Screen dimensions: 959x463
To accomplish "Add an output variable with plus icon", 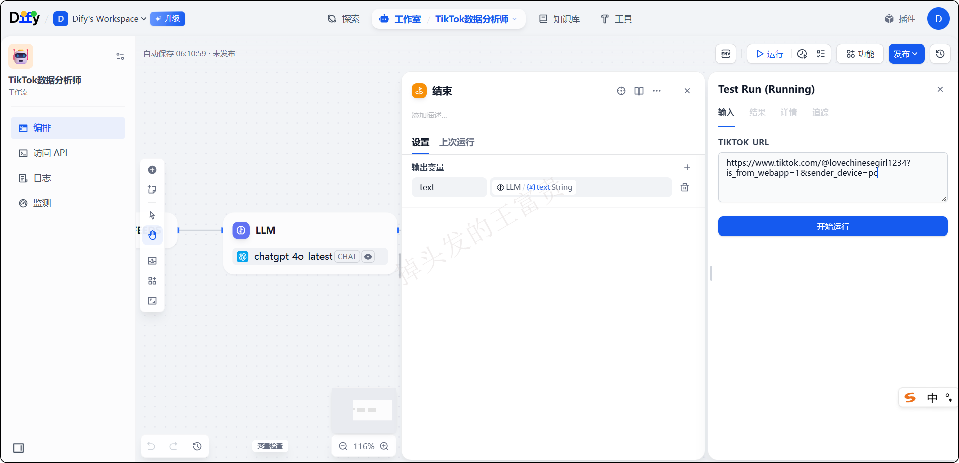I will point(687,167).
